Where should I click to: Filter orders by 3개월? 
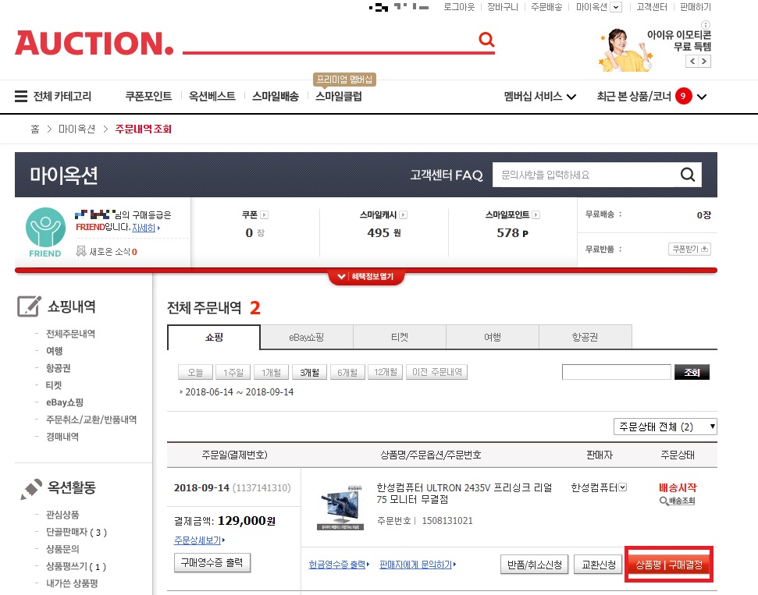309,372
